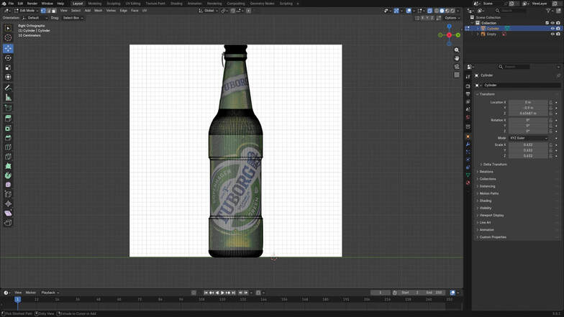The image size is (564, 317).
Task: Switch to the Modeling workspace tab
Action: point(94,4)
